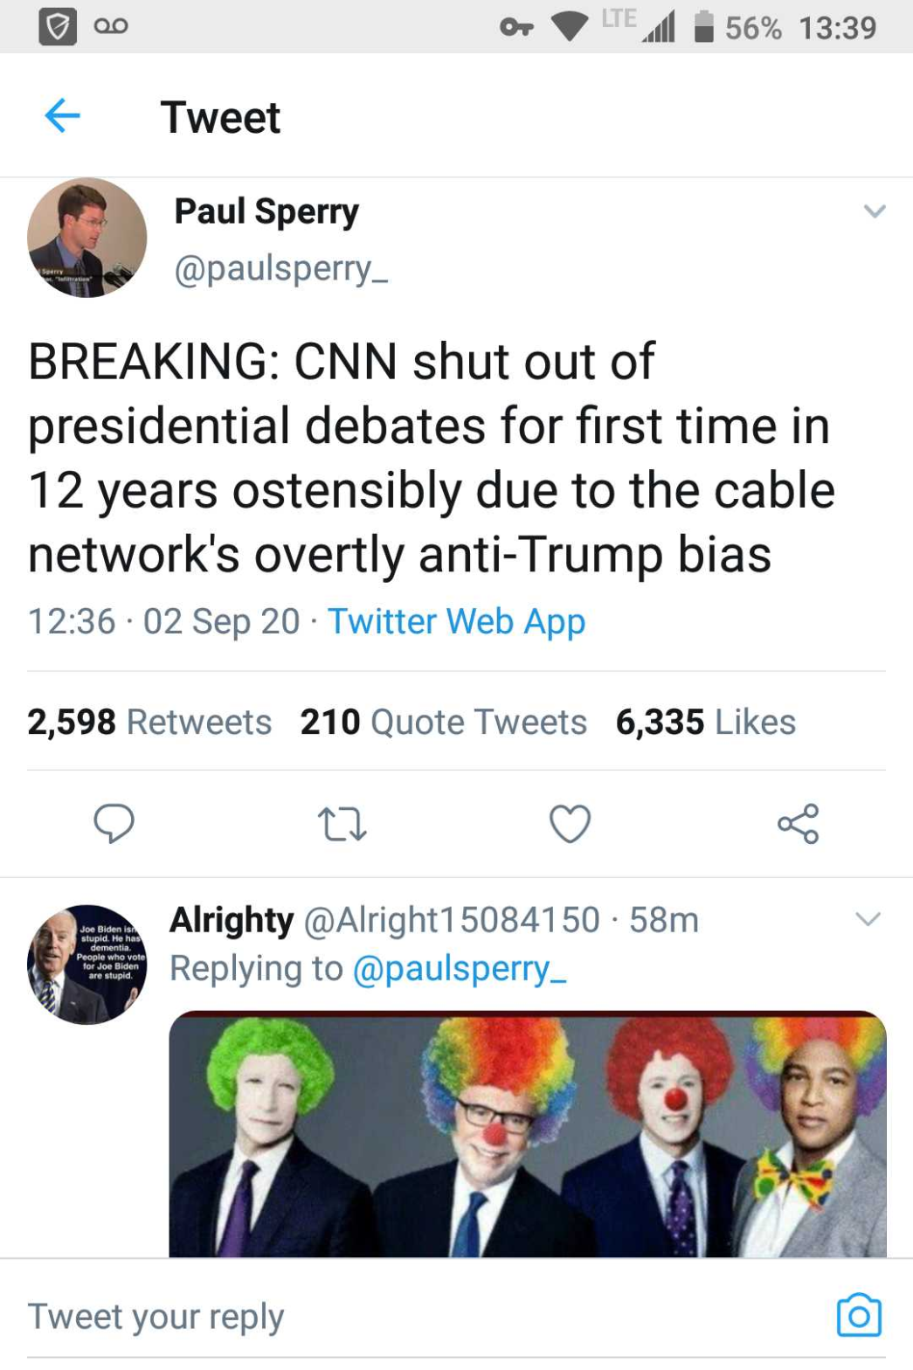
Task: Tap the camera icon in reply bar
Action: [859, 1315]
